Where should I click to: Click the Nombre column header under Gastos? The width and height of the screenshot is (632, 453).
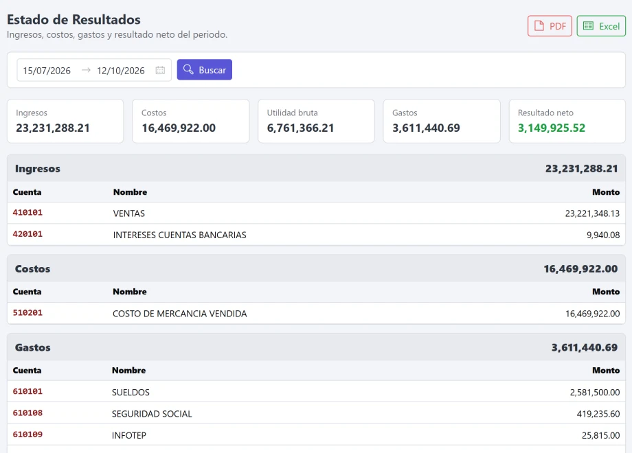[128, 370]
